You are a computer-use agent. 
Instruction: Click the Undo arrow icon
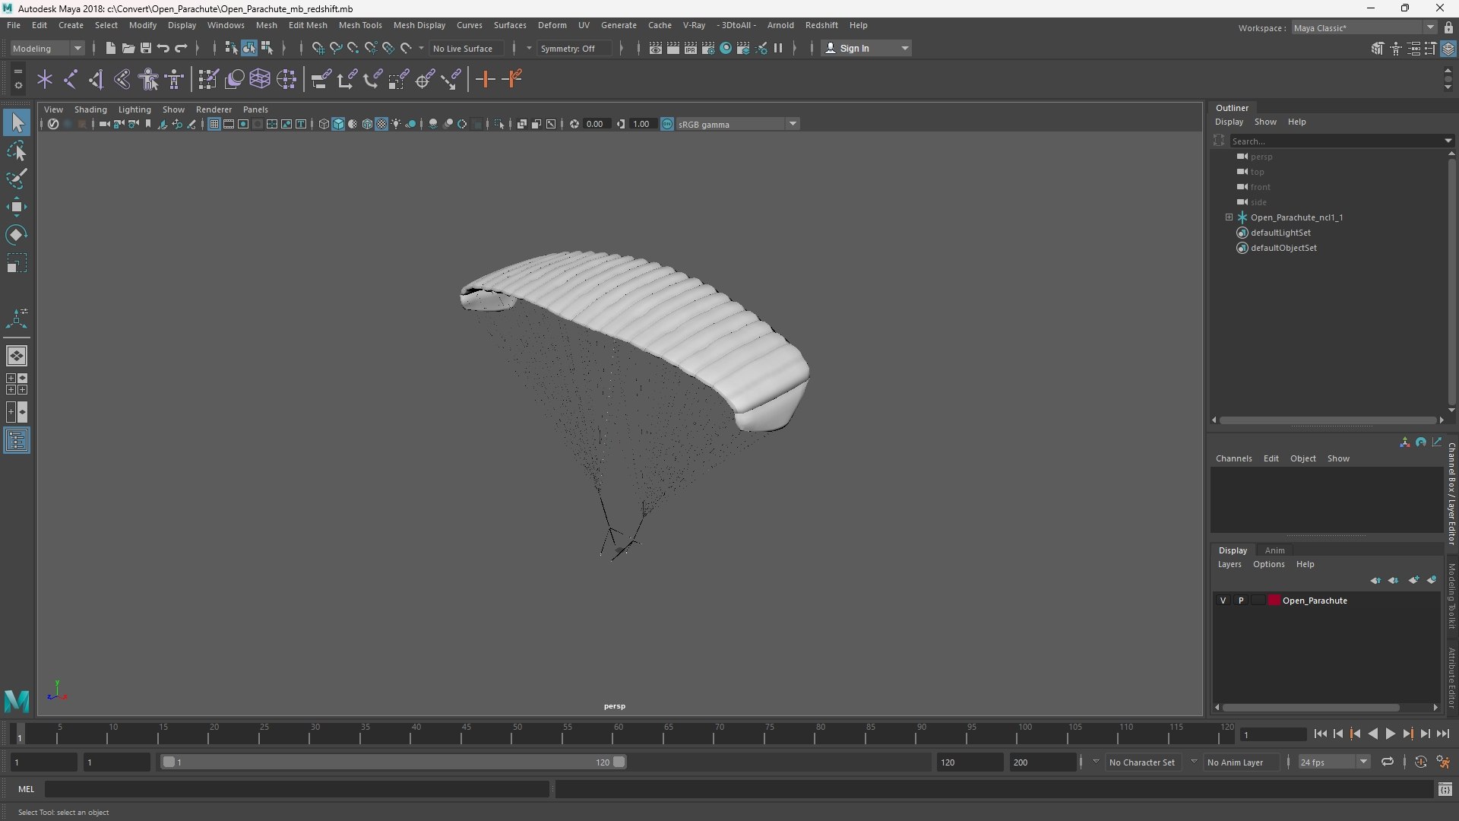(163, 48)
